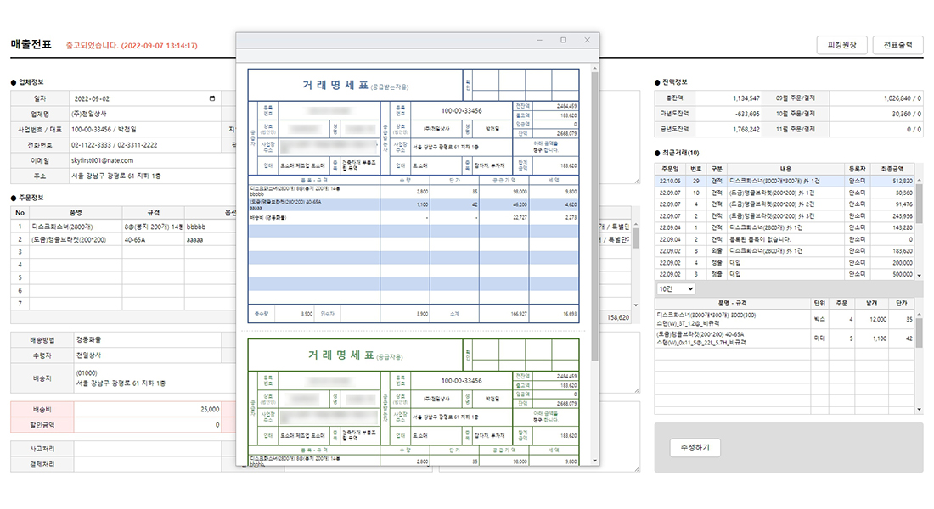This screenshot has width=934, height=509.
Task: Click the 수정하기 button
Action: [695, 448]
